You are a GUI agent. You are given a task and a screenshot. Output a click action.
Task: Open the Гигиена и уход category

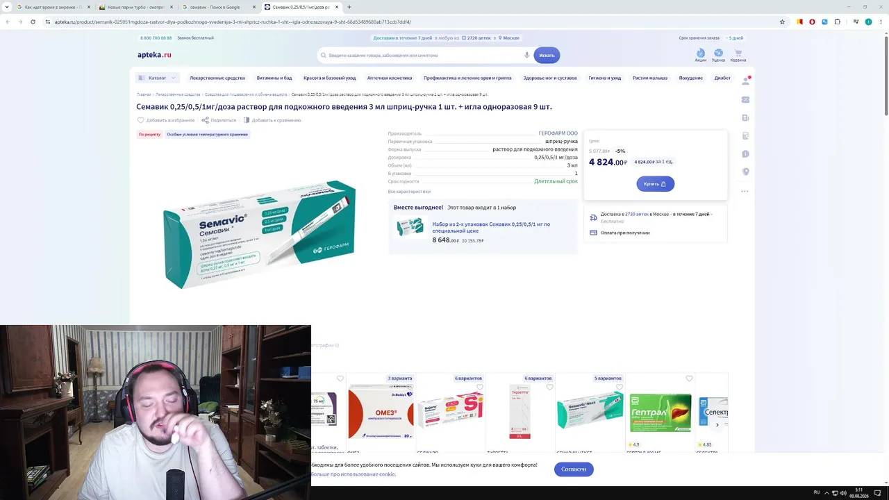605,78
